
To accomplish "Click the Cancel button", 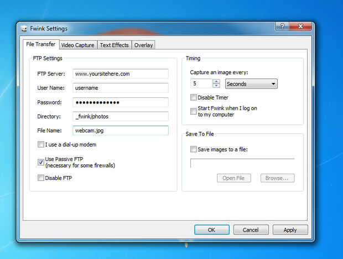I will (251, 230).
